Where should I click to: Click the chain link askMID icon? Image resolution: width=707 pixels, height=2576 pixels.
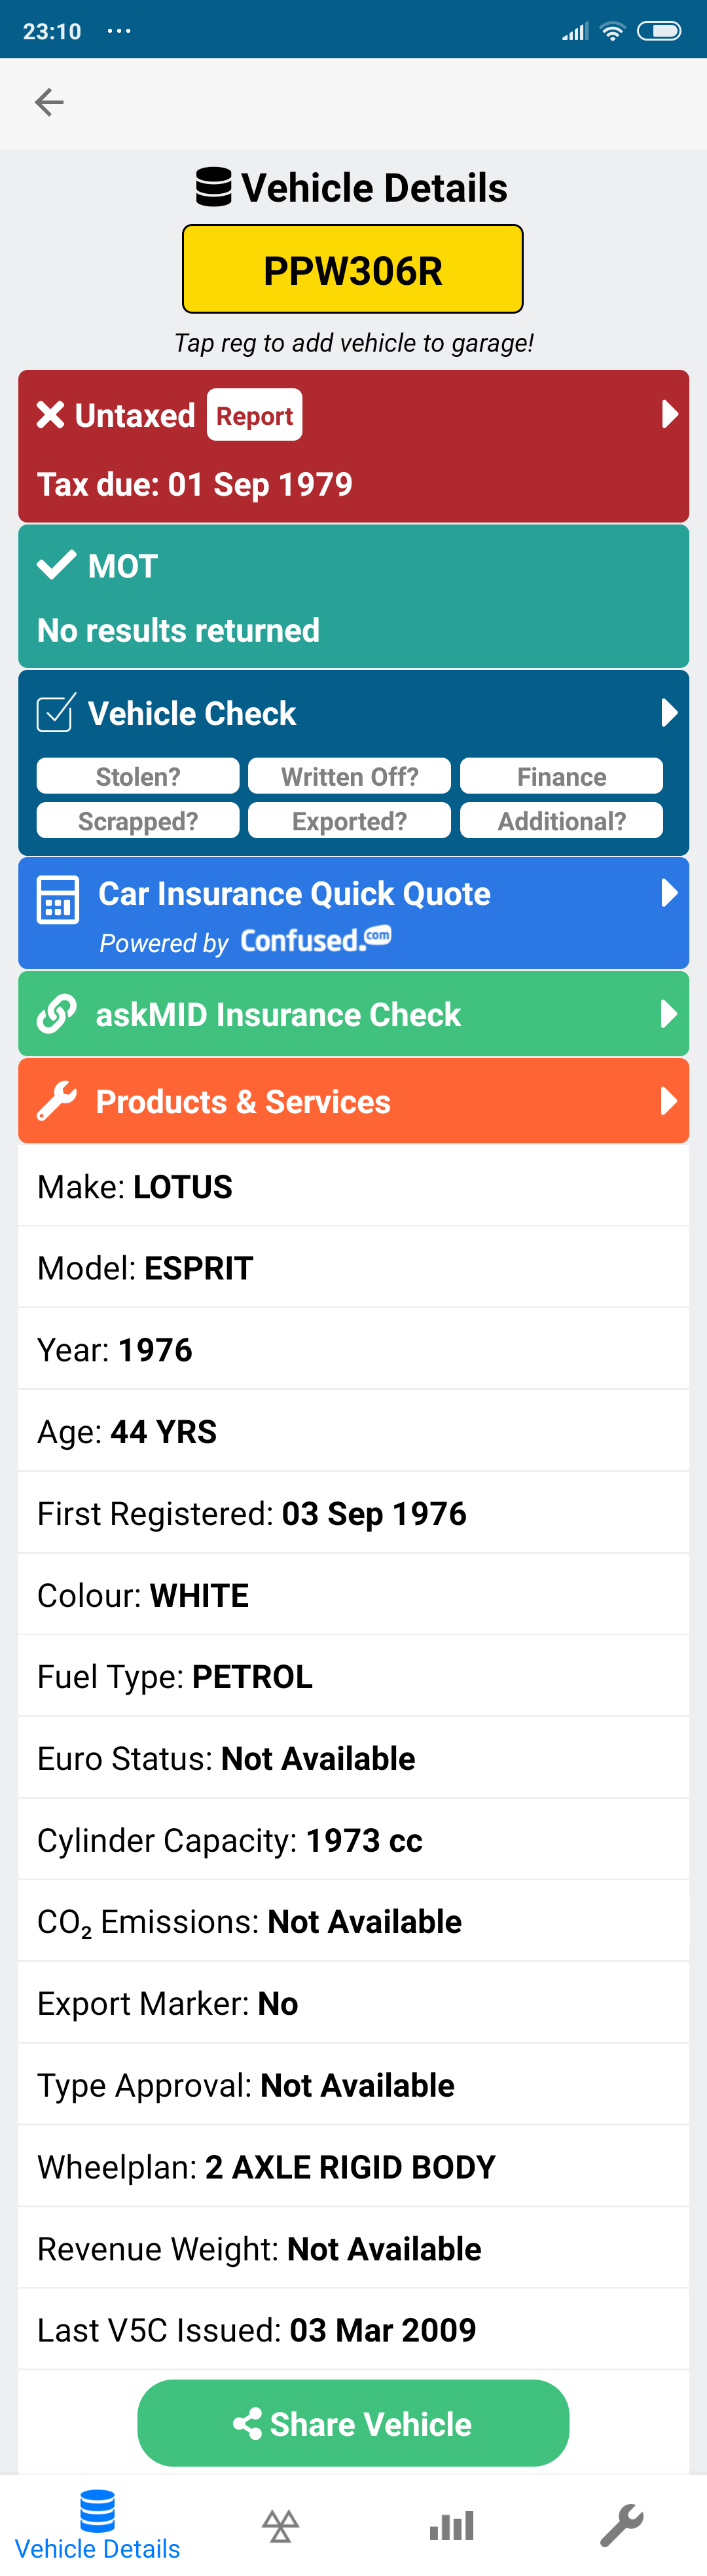point(57,1014)
